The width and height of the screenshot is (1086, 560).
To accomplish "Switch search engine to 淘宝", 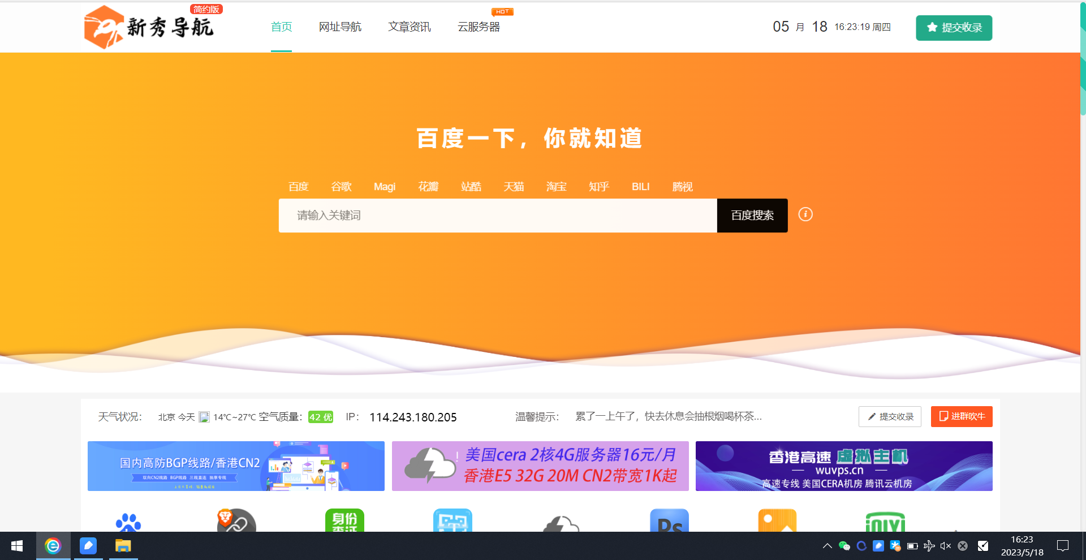I will tap(556, 187).
